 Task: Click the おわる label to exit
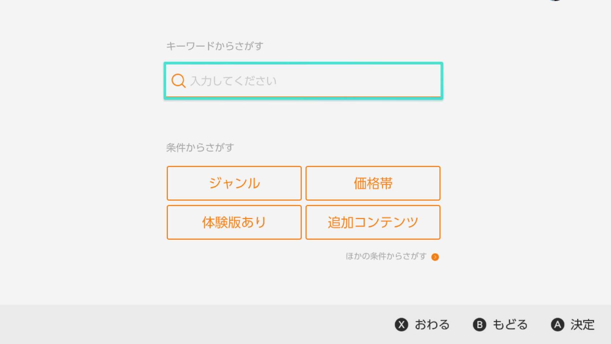pyautogui.click(x=432, y=325)
